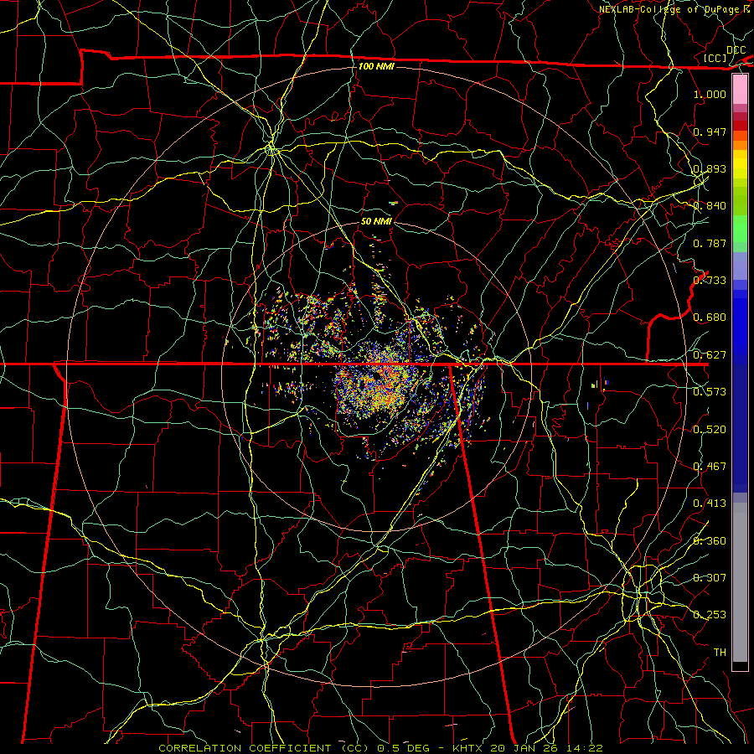Click the 100 NMI range ring label
This screenshot has height=754, width=754.
[x=376, y=66]
